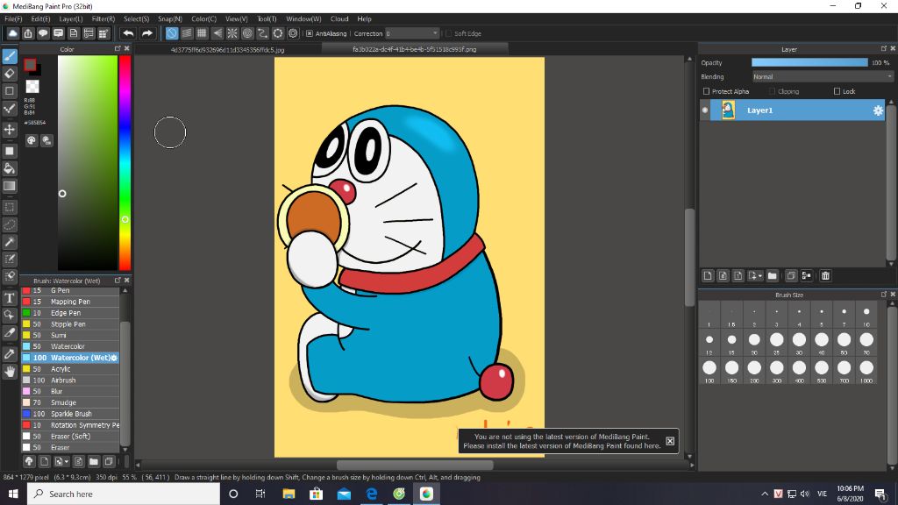898x505 pixels.
Task: Select the Magic Wand tool
Action: (10, 241)
